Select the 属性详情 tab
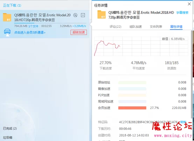Viewport: 194px width, 141px height. [x=176, y=27]
